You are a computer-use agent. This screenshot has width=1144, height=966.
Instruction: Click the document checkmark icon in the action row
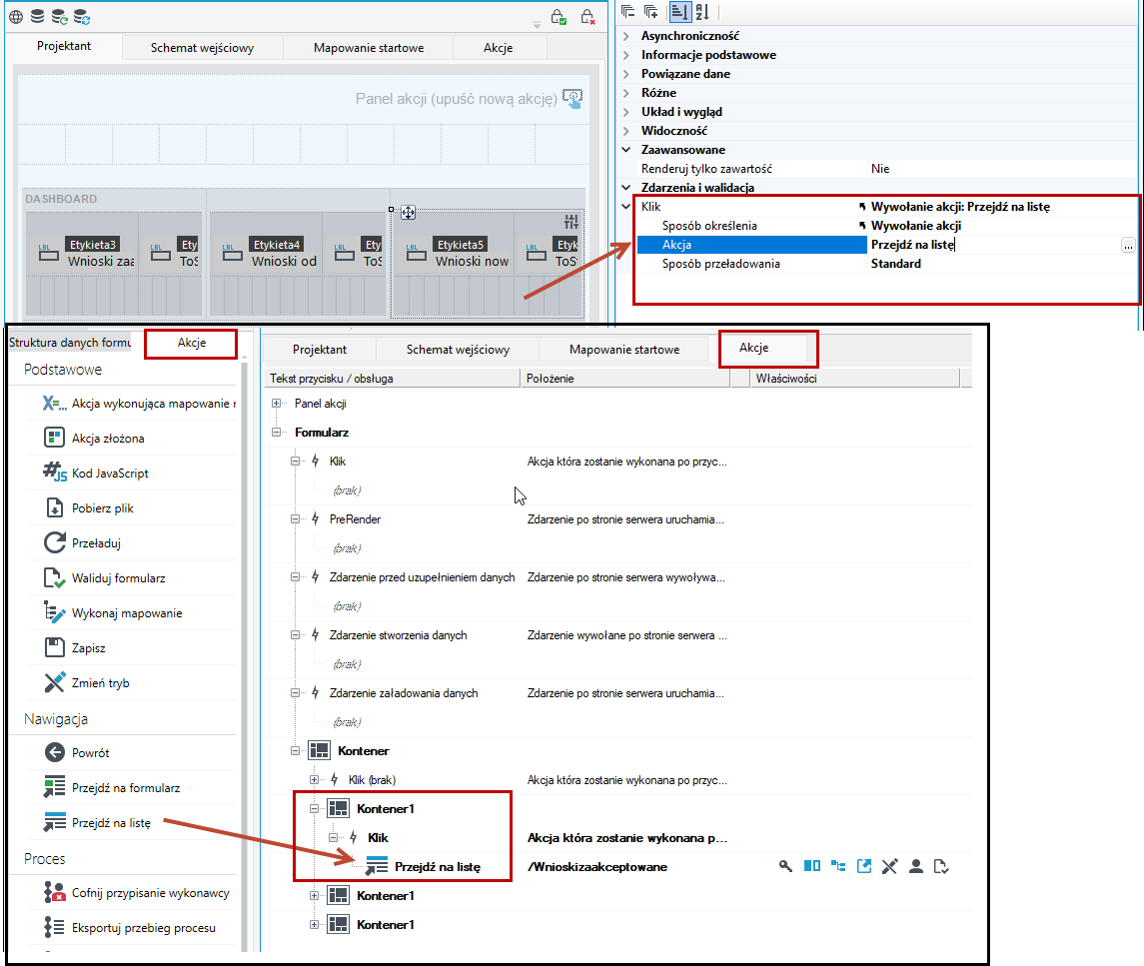pyautogui.click(x=941, y=866)
